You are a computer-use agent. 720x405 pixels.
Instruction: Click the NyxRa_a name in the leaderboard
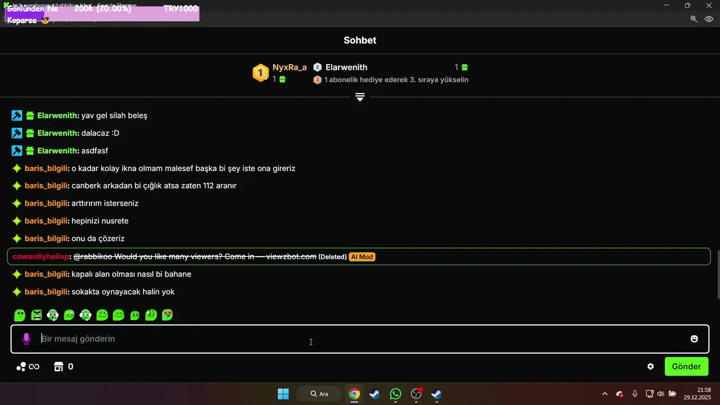pyautogui.click(x=290, y=67)
